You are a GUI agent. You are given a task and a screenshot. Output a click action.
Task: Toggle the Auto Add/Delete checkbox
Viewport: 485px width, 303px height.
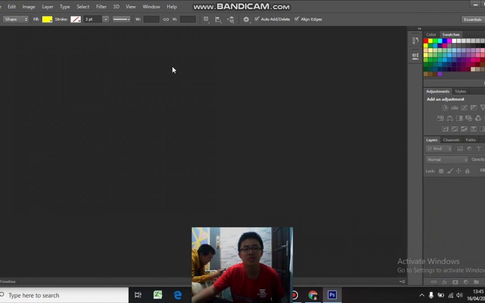point(257,19)
